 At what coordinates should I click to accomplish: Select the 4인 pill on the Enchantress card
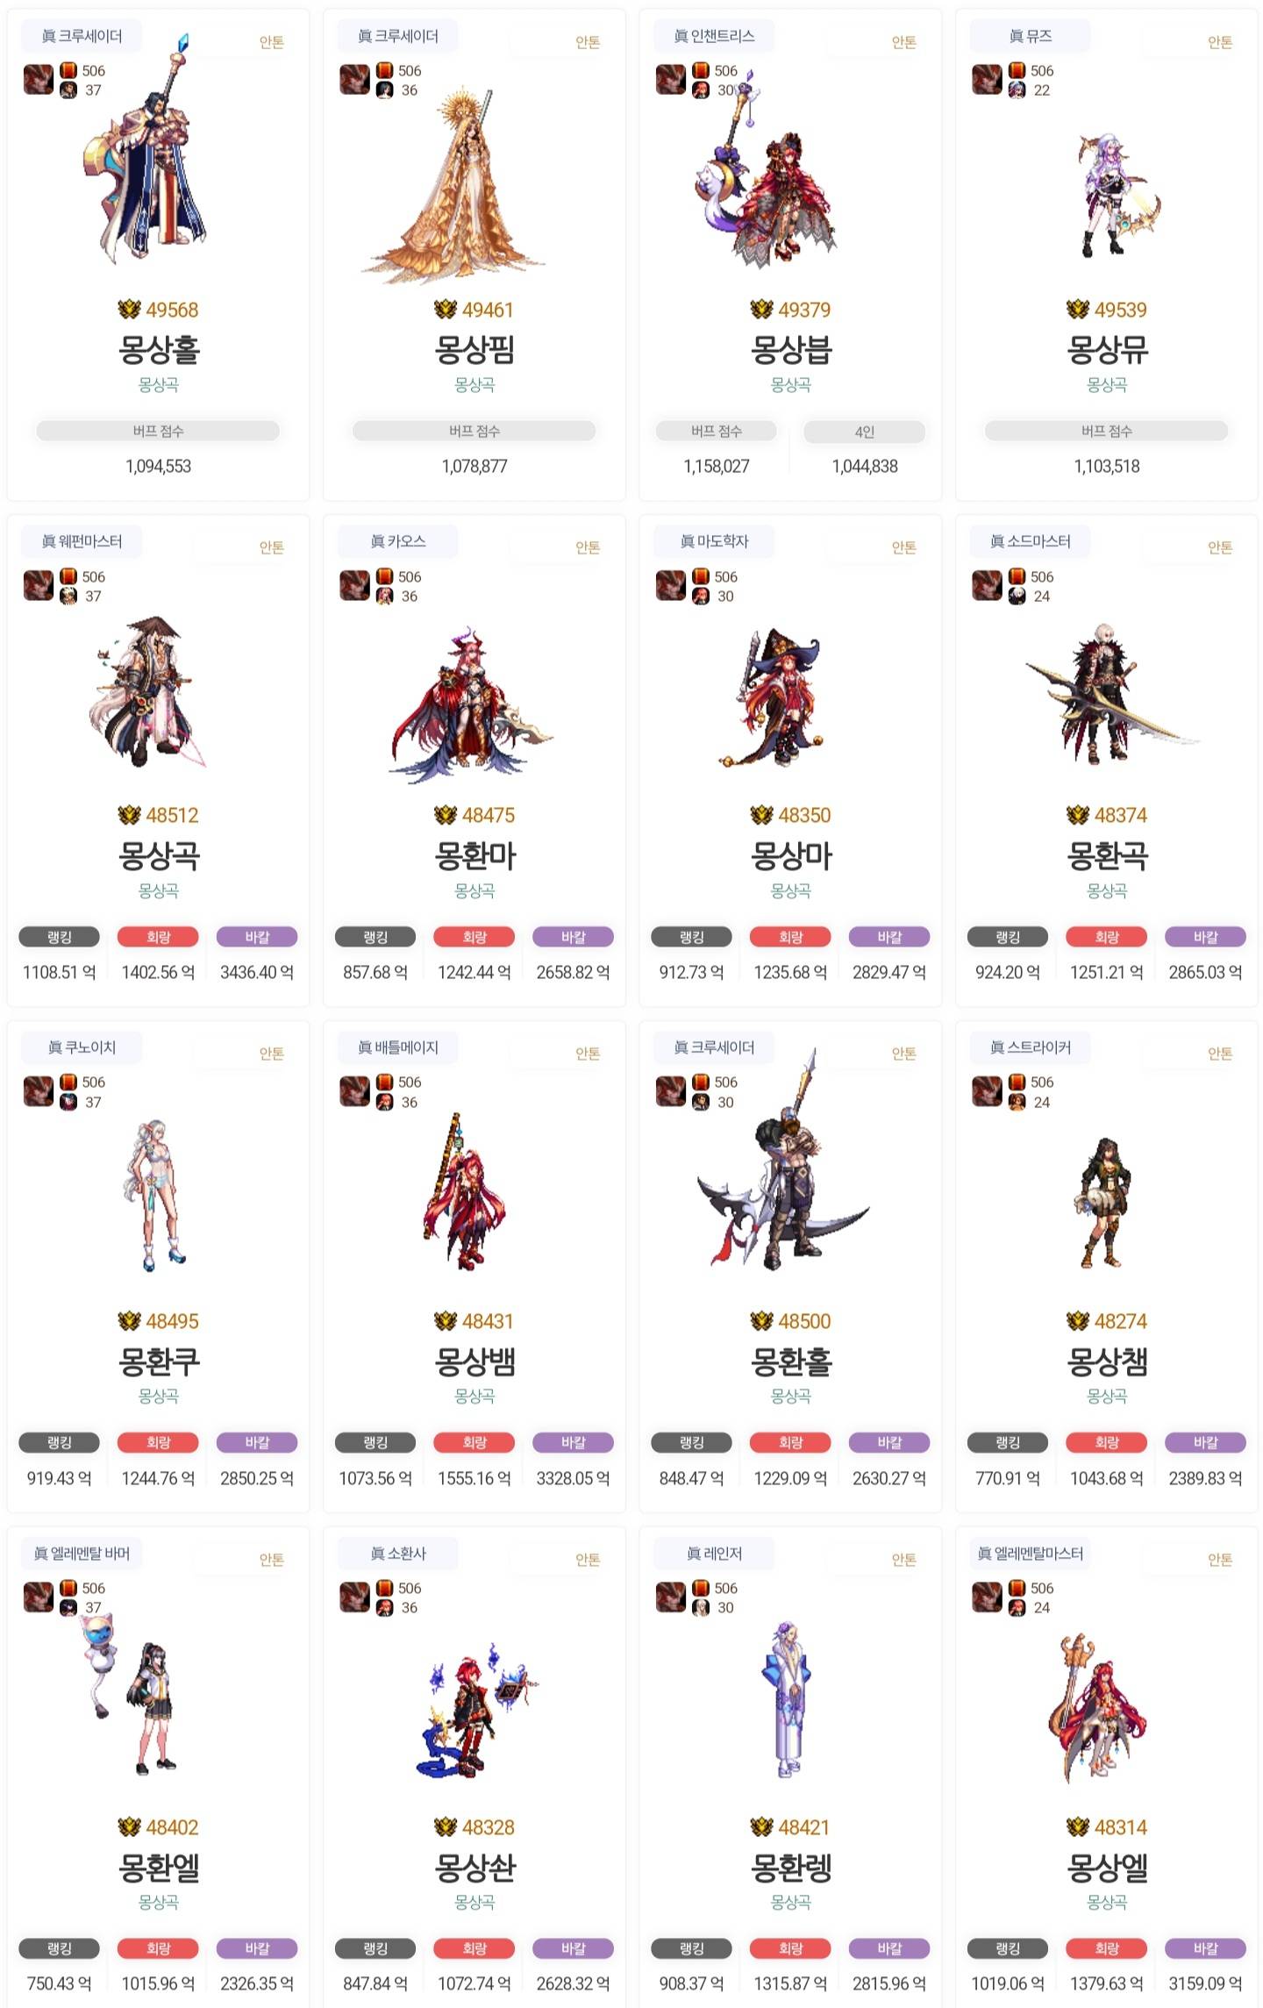865,432
